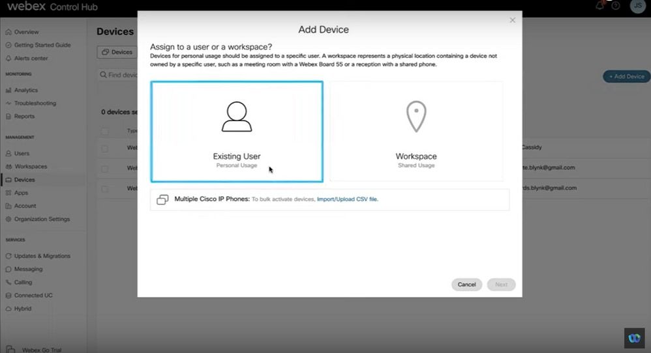Toggle the select-all checkbox in table header
The image size is (651, 353).
pyautogui.click(x=105, y=132)
